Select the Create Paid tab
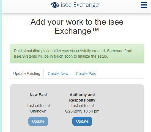The image size is (151, 132). click(x=86, y=74)
